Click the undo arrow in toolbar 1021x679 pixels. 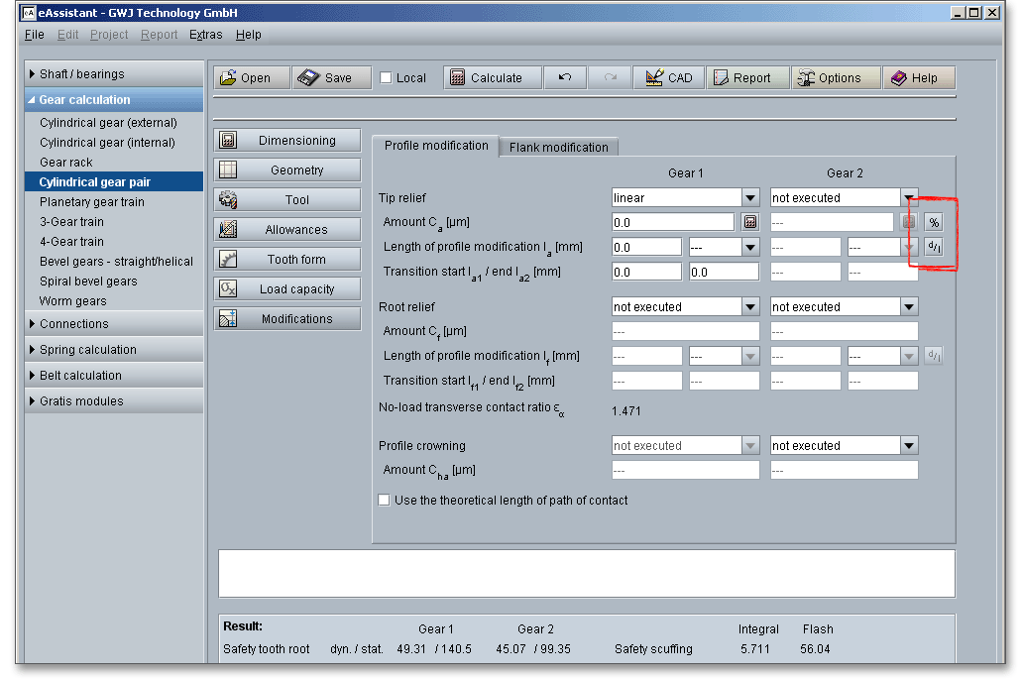pos(565,78)
